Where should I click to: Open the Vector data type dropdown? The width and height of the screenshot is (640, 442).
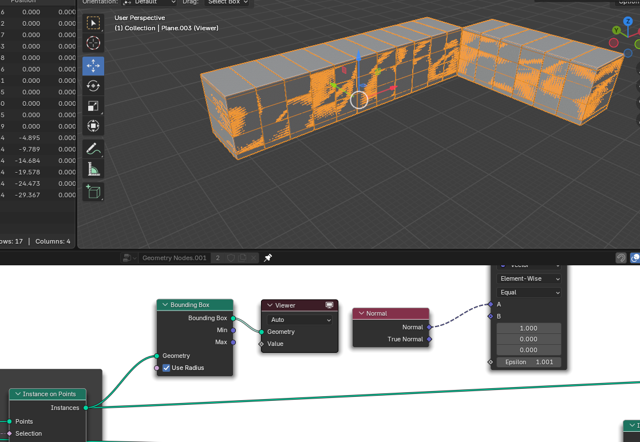[x=528, y=266]
